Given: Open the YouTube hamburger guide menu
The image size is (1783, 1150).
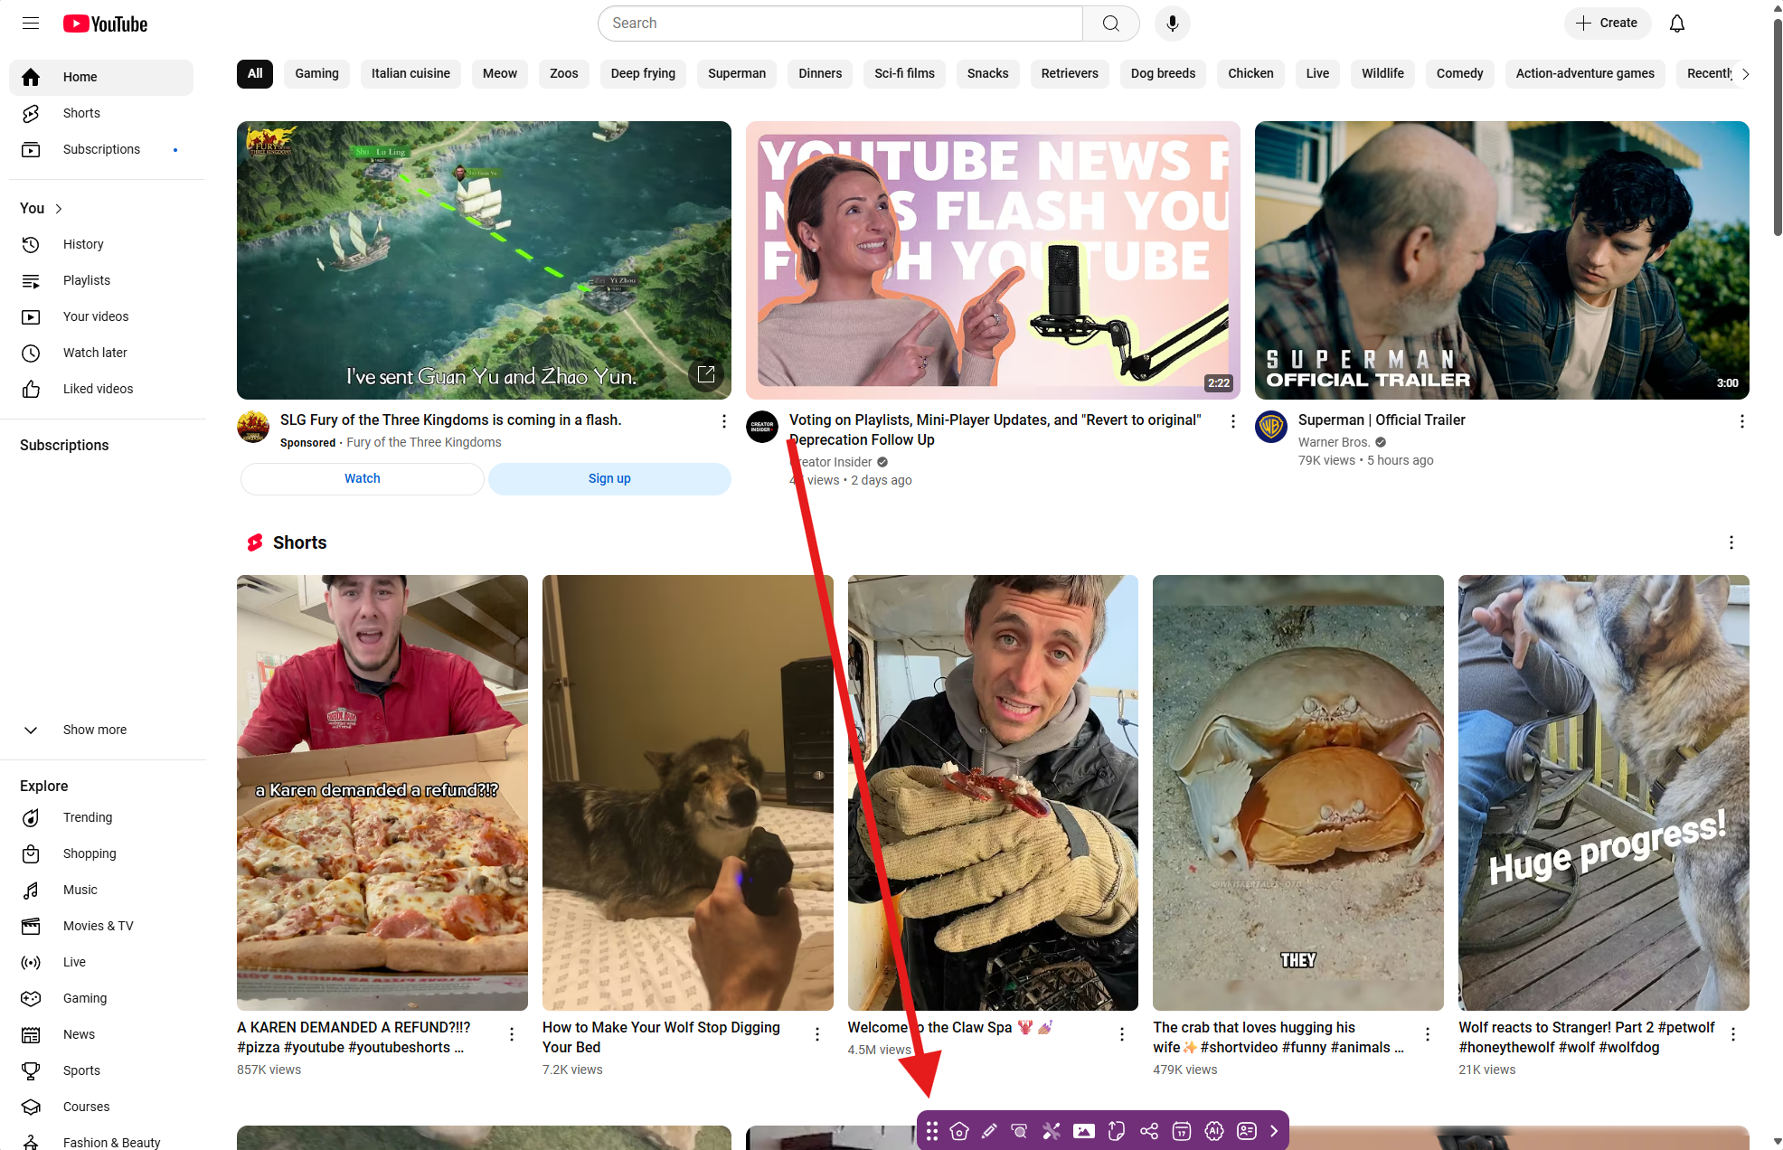Looking at the screenshot, I should 31,24.
